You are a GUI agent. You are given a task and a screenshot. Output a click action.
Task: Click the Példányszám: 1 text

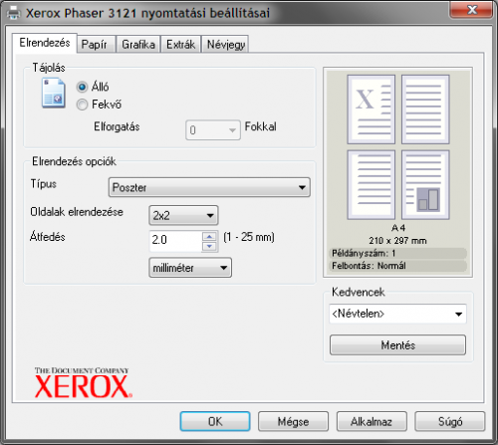coord(364,253)
